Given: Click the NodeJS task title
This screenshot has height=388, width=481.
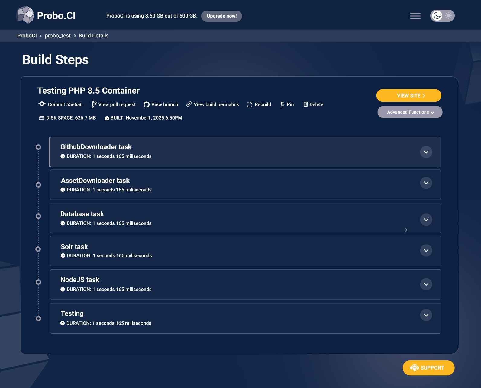Looking at the screenshot, I should tap(80, 280).
